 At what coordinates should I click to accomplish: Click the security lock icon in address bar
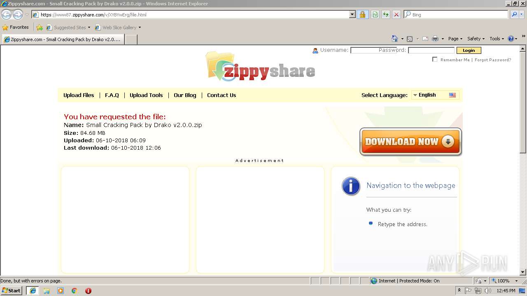[x=362, y=14]
